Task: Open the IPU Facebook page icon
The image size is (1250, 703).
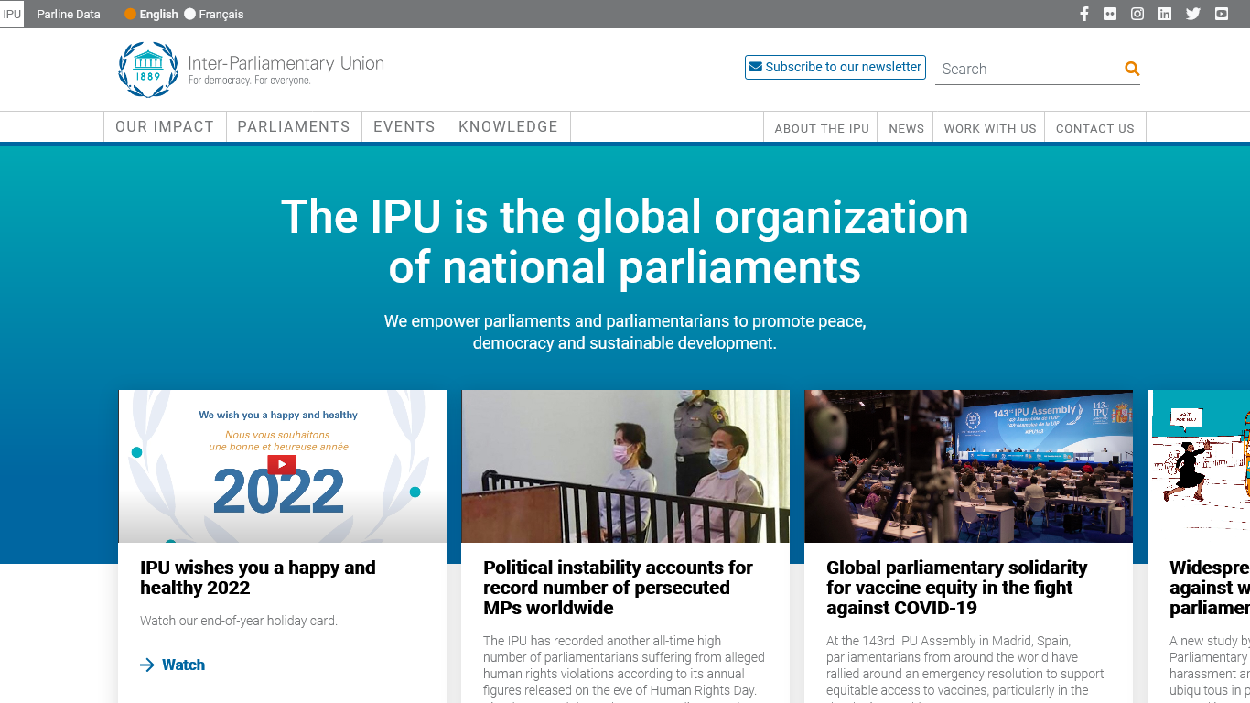Action: point(1084,14)
